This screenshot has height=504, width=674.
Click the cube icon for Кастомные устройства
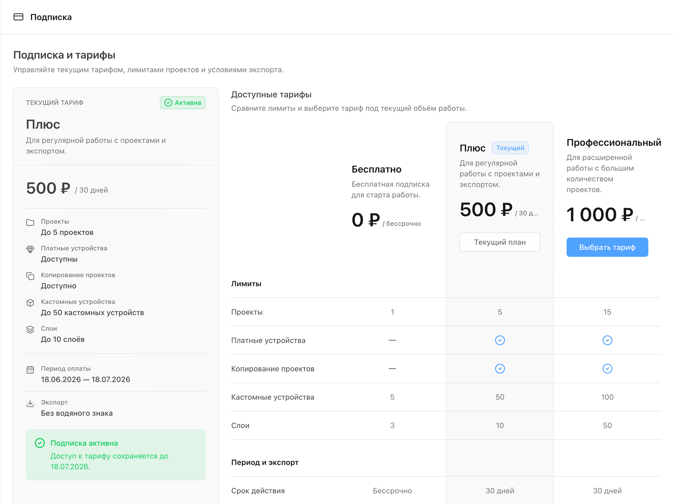coord(30,303)
